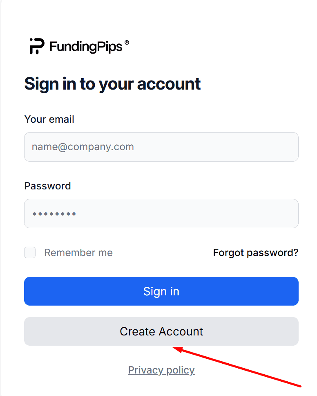Click the Password field label
This screenshot has height=396, width=317.
[x=47, y=186]
